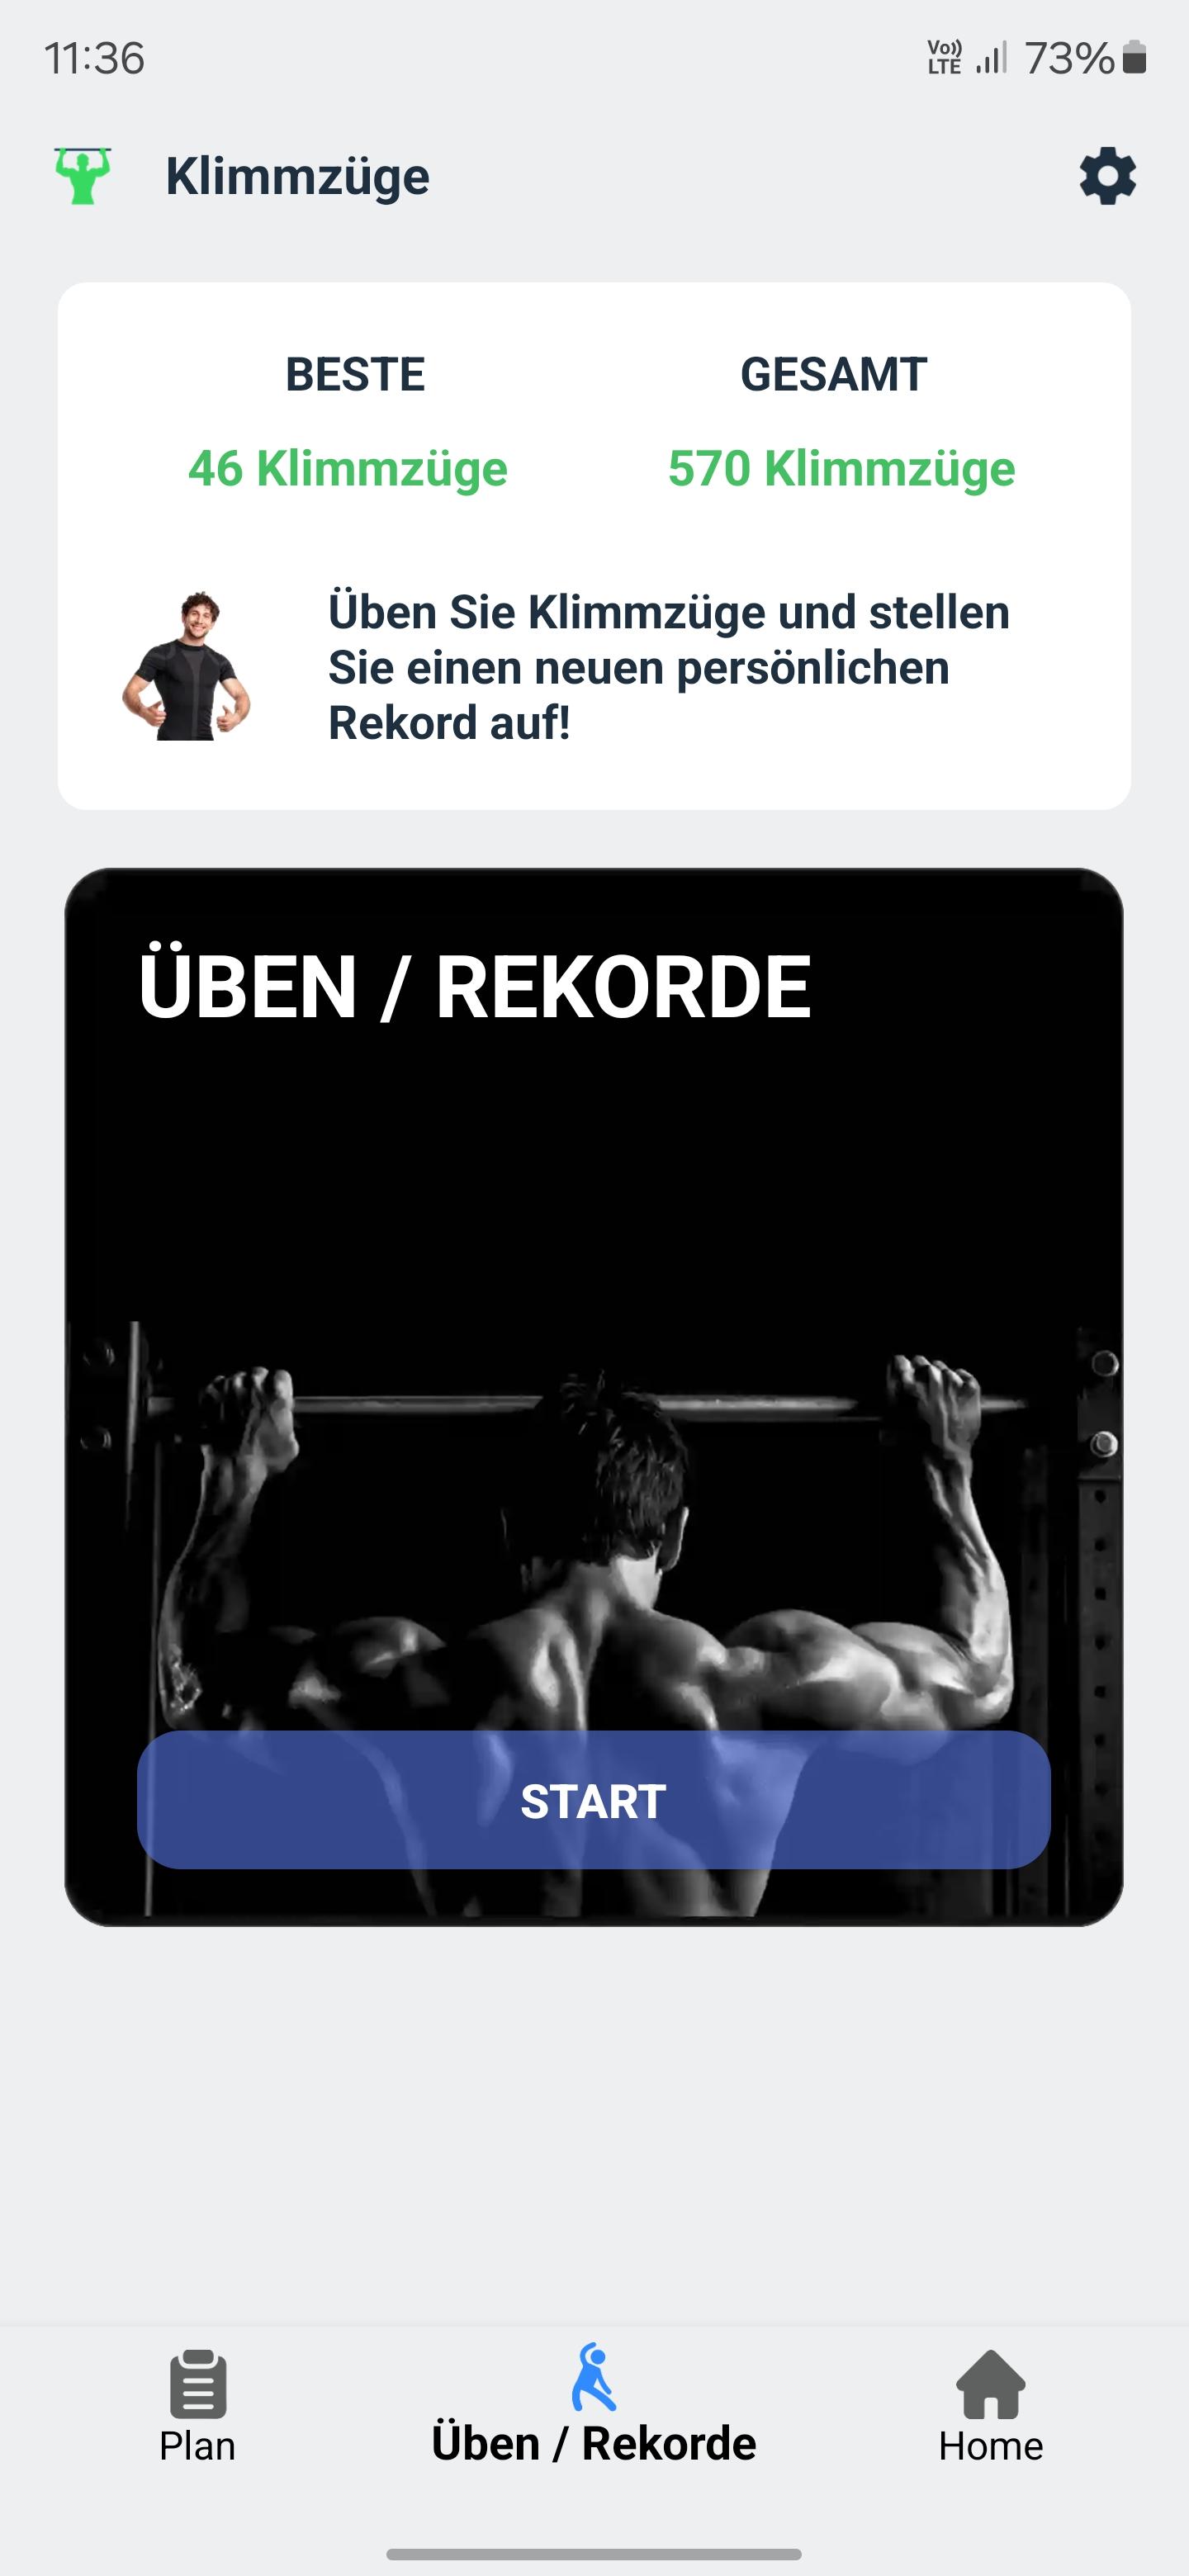Tap the 570 Klimmzüge total count
The image size is (1189, 2576).
click(x=841, y=468)
